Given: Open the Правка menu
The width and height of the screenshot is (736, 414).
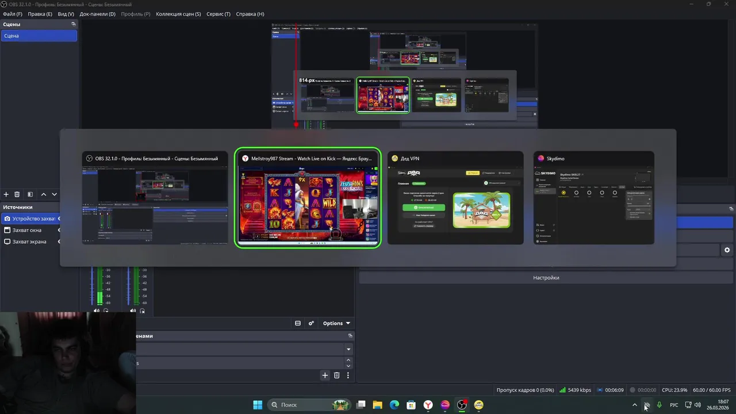Looking at the screenshot, I should [x=40, y=14].
